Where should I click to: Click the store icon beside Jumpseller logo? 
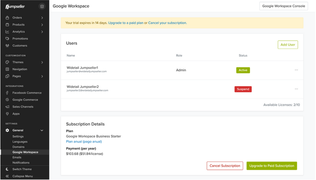42,6
